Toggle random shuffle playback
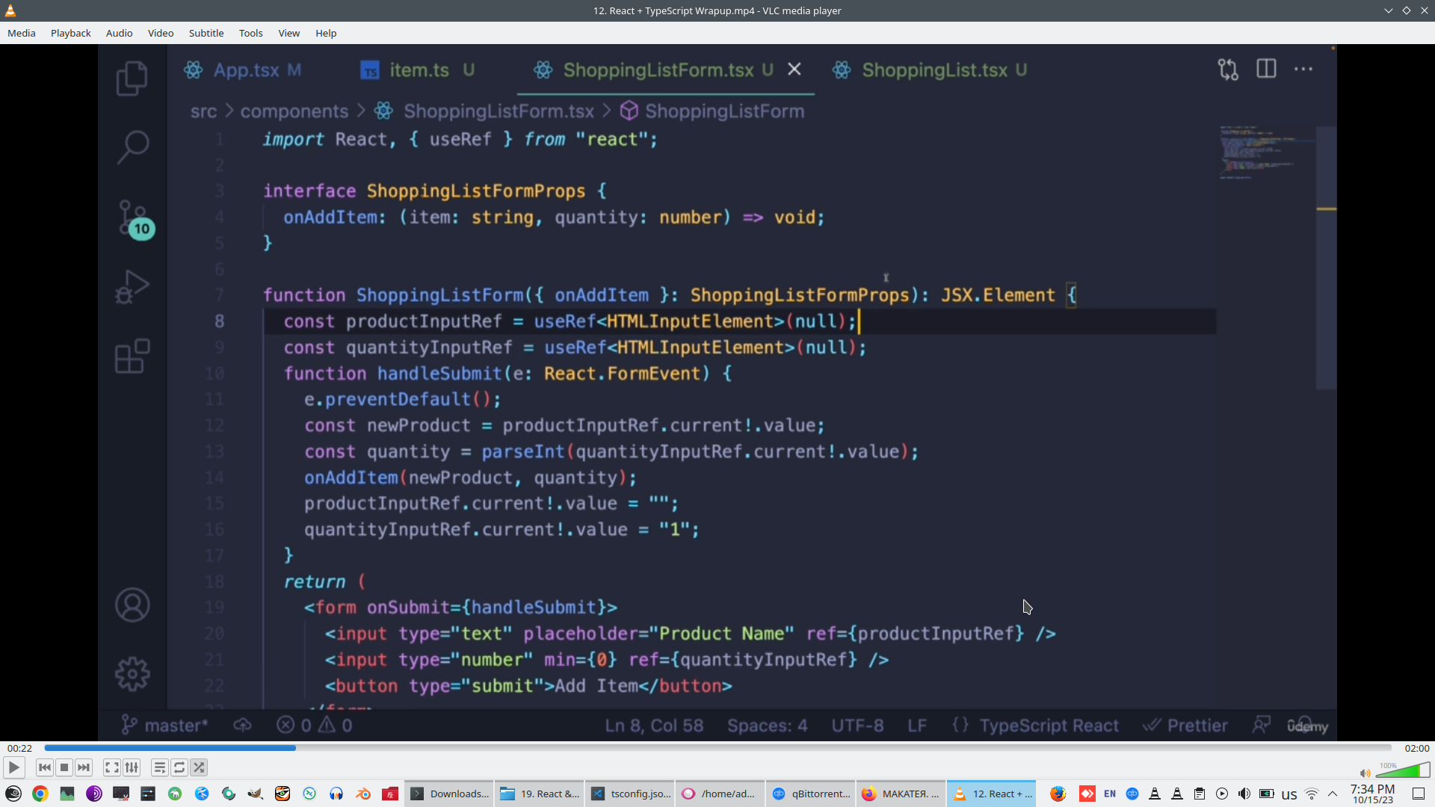The width and height of the screenshot is (1435, 807). (x=199, y=767)
